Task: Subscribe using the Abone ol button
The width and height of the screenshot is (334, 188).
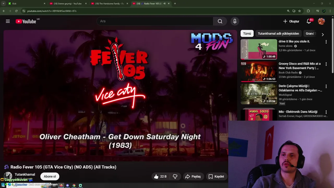Action: coord(50,177)
